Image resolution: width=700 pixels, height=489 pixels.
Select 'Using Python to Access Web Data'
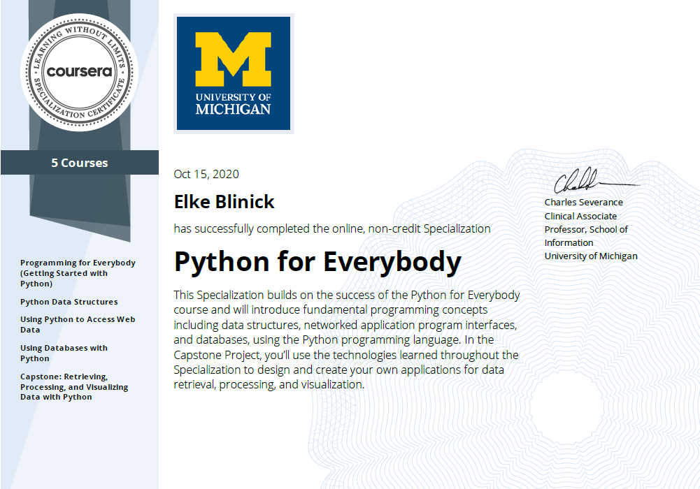78,325
